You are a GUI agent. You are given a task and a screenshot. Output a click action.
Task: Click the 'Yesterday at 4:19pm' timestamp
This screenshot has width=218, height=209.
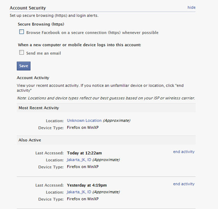87,185
